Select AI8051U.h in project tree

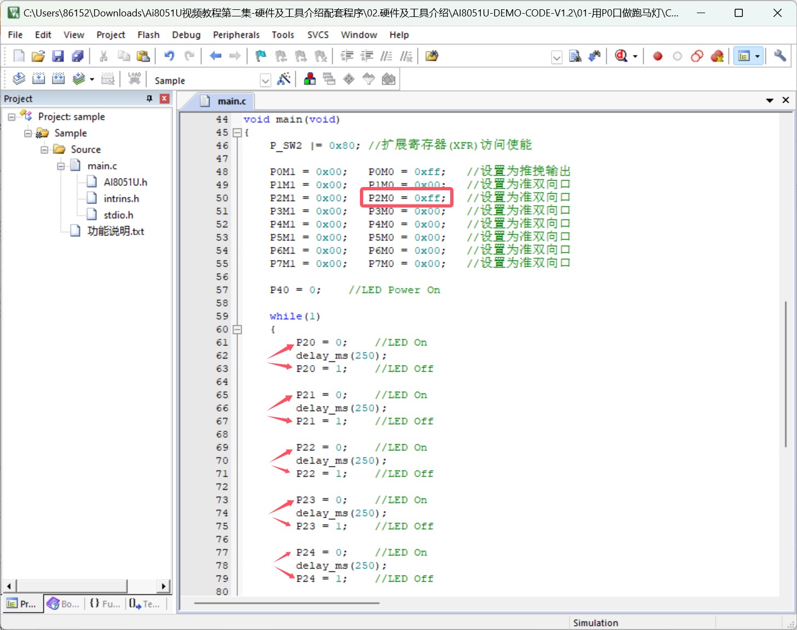click(x=125, y=182)
